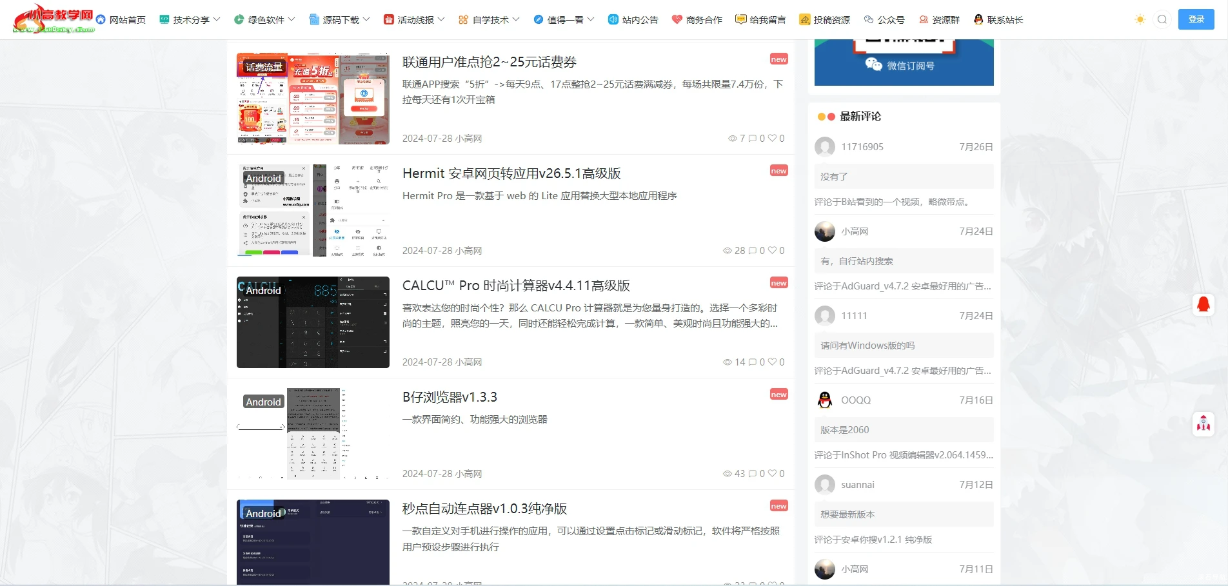Click the heart like icon on 联通用户准点抢 article
The height and width of the screenshot is (586, 1228).
point(773,138)
